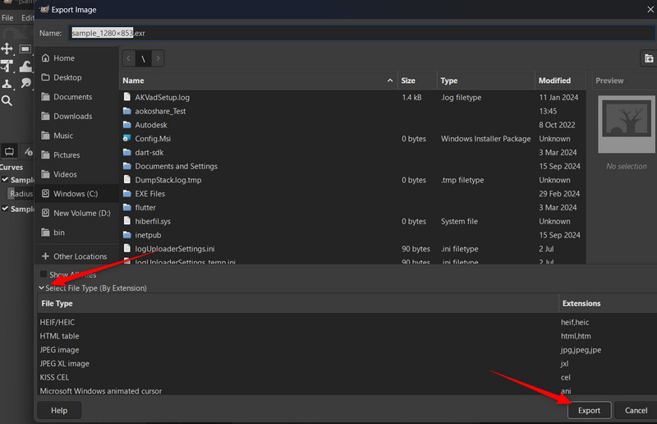Image resolution: width=657 pixels, height=424 pixels.
Task: Open Home in the places sidebar
Action: click(76, 58)
